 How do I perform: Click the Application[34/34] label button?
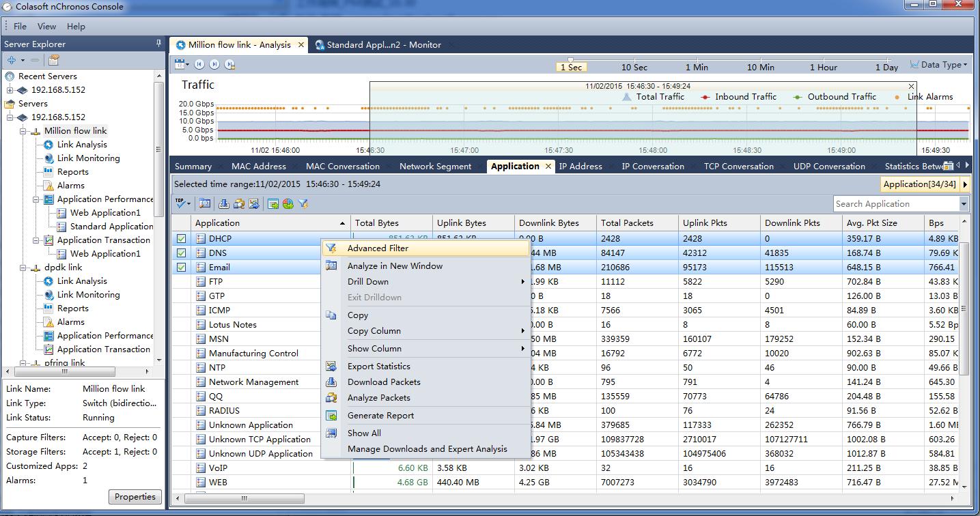pos(919,184)
